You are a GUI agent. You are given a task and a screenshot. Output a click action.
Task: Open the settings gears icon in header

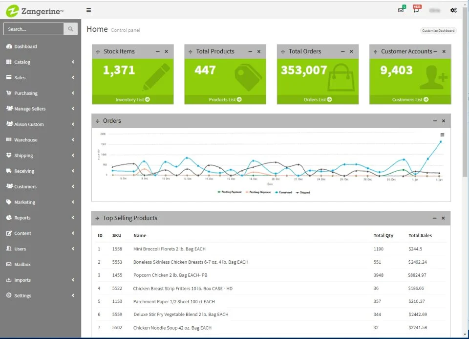pos(453,10)
